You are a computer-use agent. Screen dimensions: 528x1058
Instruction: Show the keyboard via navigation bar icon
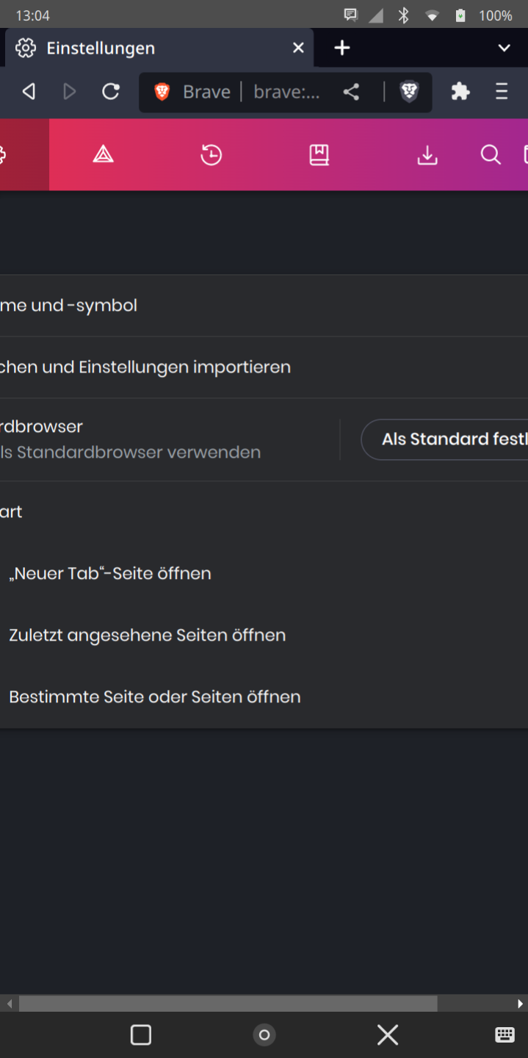tap(505, 1034)
